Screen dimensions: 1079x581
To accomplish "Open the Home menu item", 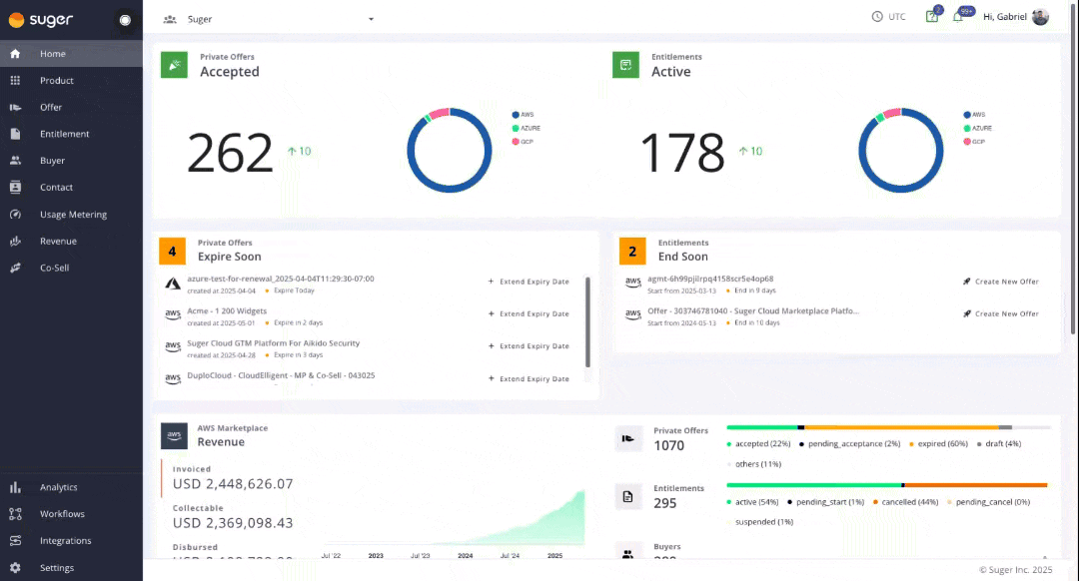I will click(x=72, y=54).
